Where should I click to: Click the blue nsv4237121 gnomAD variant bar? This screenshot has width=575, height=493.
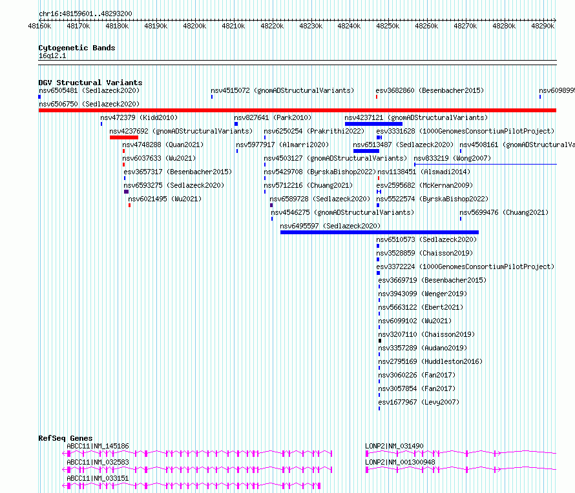pyautogui.click(x=373, y=124)
